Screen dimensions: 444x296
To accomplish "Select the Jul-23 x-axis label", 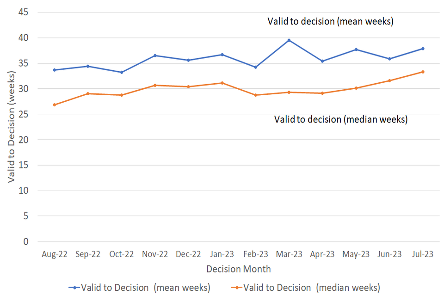I will click(423, 254).
